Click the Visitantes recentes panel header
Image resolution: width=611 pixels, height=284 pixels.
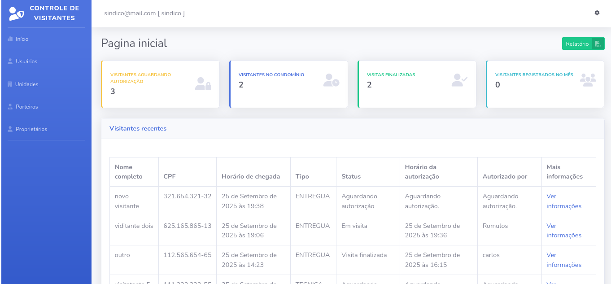(138, 129)
